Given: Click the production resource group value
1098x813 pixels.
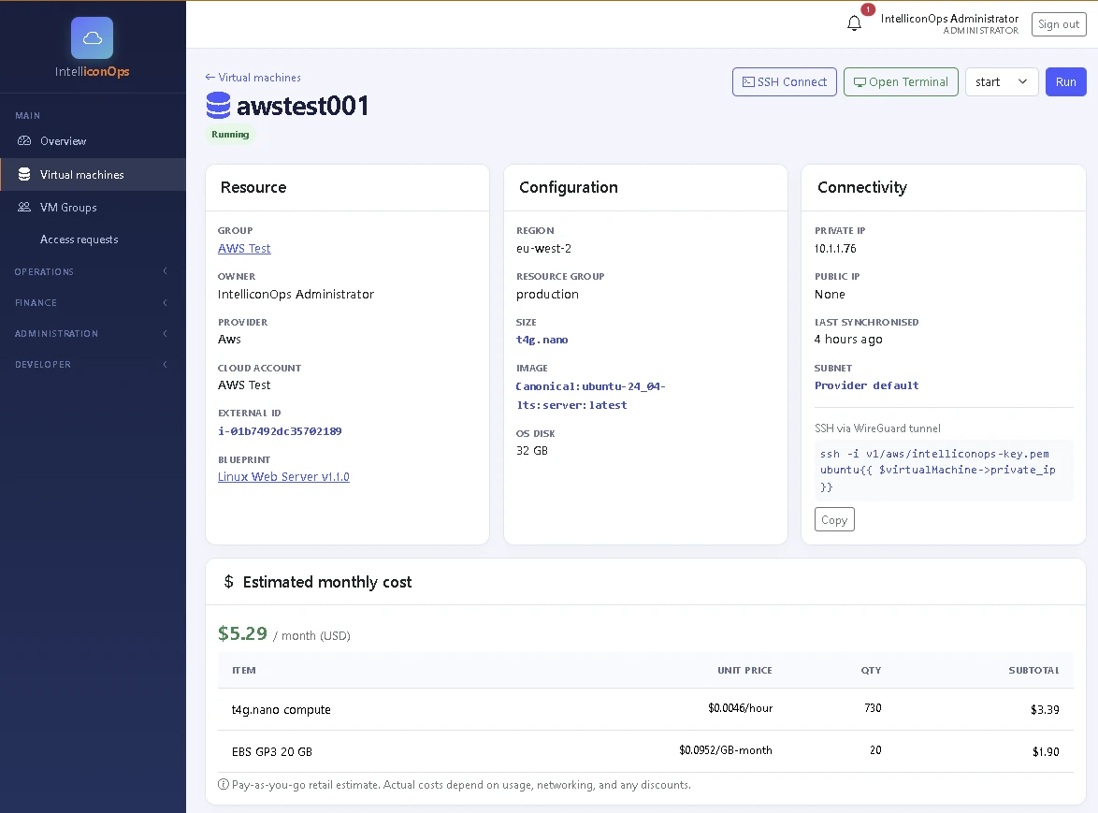Looking at the screenshot, I should [548, 294].
